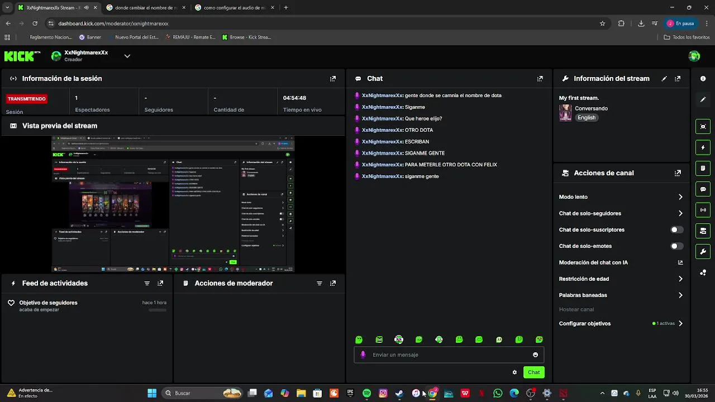Click the TRANSMITIENDO status badge

27,99
